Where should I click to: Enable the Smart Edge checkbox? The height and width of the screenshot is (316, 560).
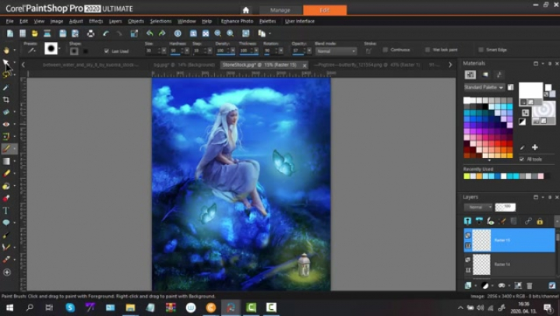click(481, 50)
